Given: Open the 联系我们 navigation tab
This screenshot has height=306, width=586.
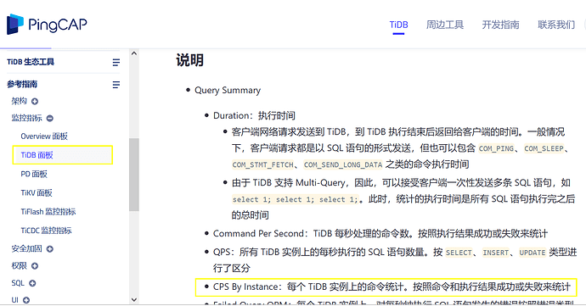Looking at the screenshot, I should 556,25.
